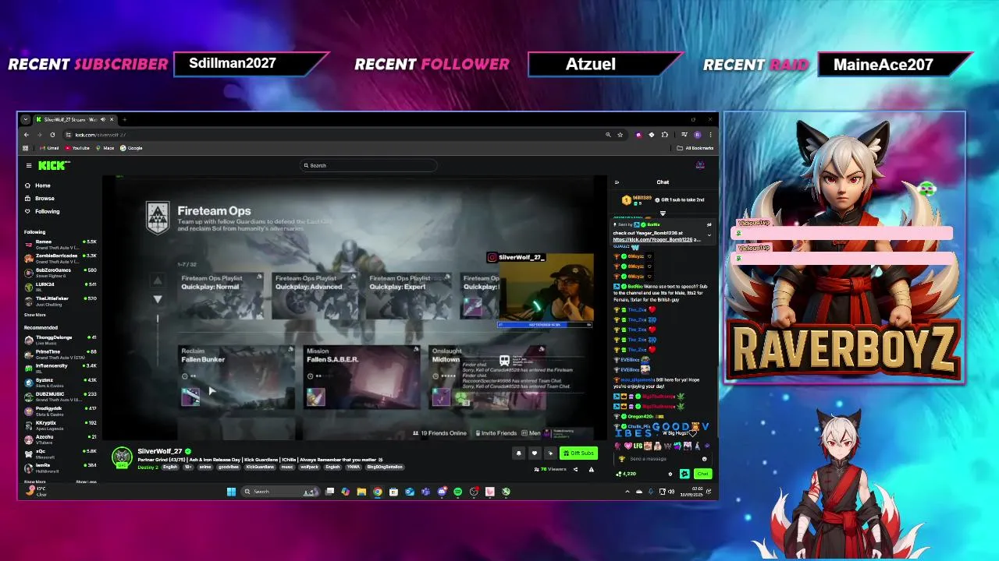Click the green KICK logo
Viewport: 999px width, 561px height.
(53, 165)
